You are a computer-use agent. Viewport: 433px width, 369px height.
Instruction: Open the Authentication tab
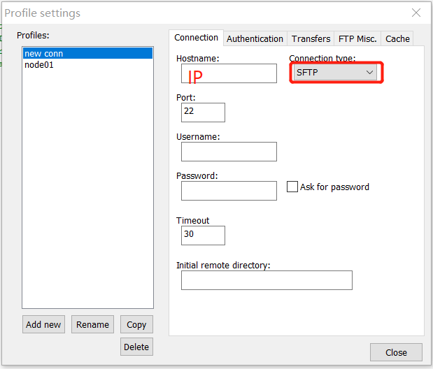pos(255,39)
